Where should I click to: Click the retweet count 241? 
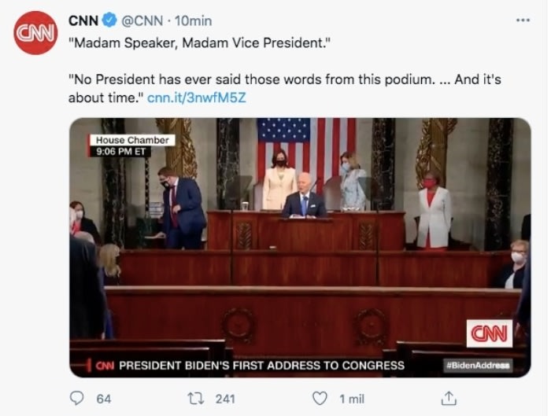coord(225,399)
